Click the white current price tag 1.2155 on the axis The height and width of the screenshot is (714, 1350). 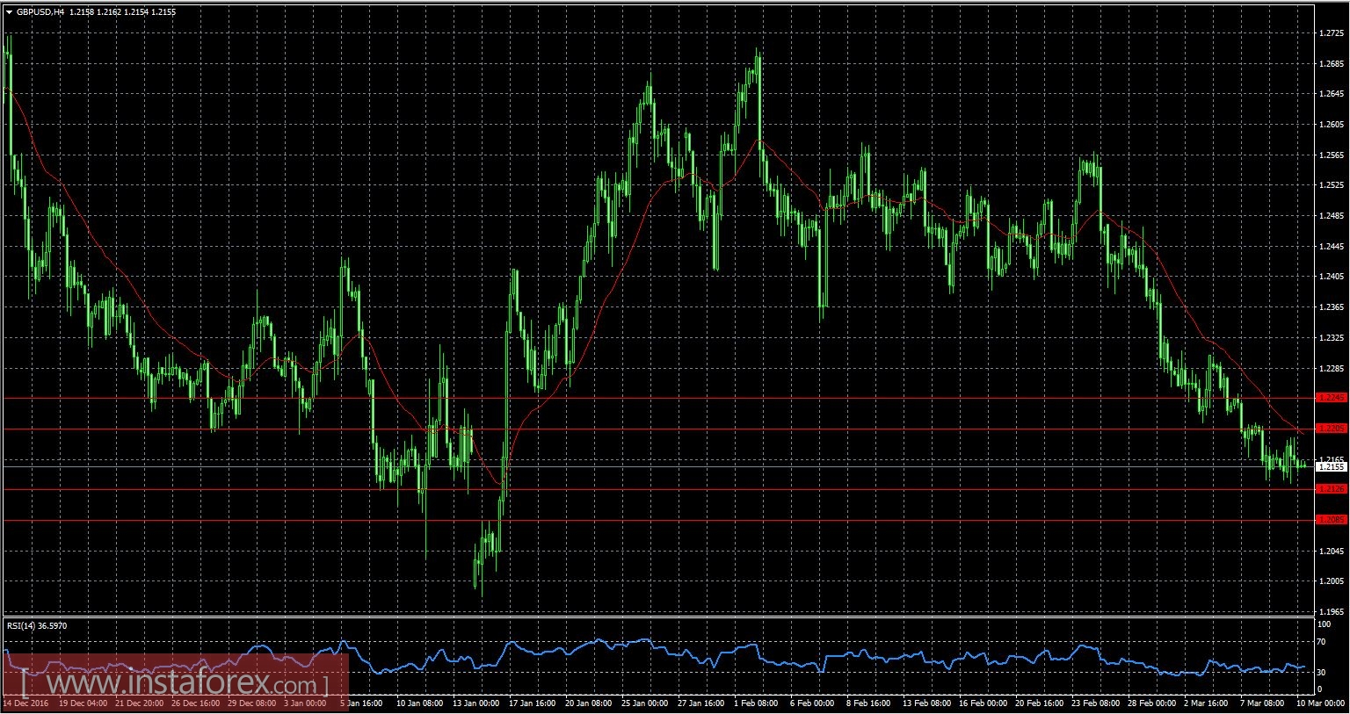click(x=1332, y=467)
